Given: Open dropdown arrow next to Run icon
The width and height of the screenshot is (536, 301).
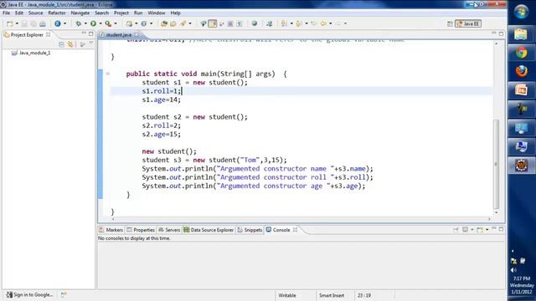Looking at the screenshot, I should pos(100,23).
